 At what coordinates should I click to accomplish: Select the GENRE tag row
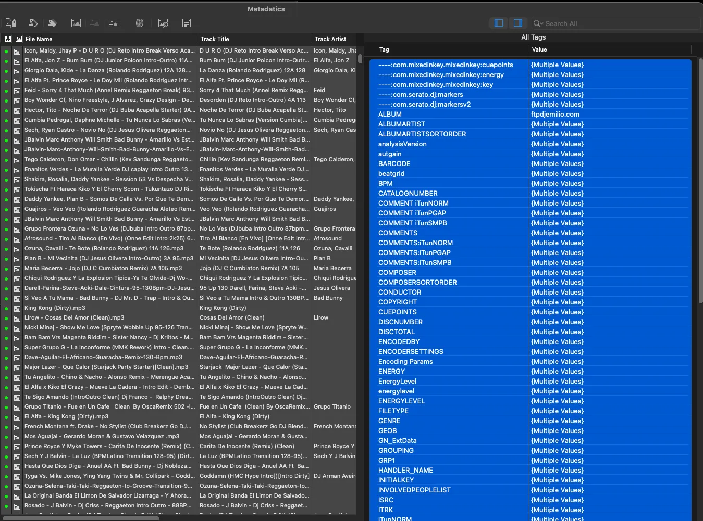[x=530, y=421]
